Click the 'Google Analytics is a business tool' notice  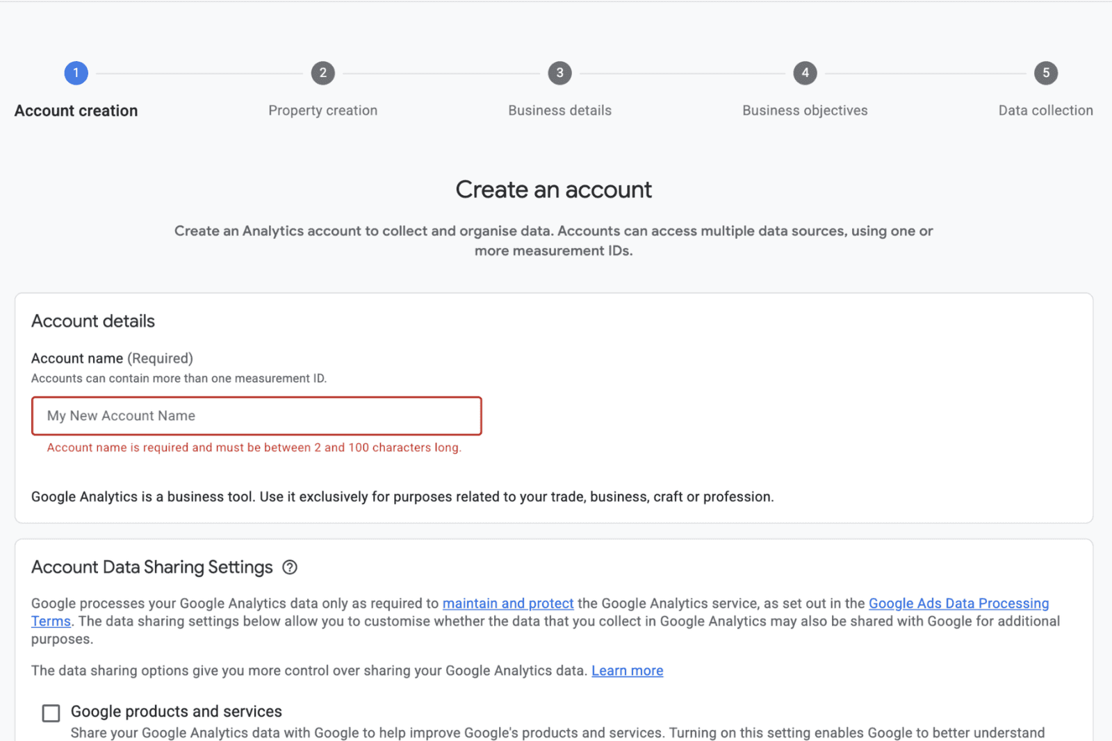pos(402,497)
